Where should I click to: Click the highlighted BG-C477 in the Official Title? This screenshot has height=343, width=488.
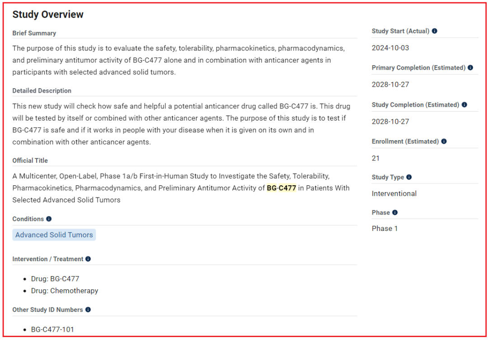(x=282, y=188)
